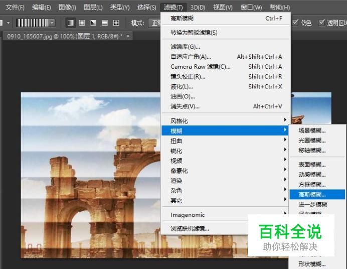The image size is (347, 269).
Task: Choose 方框模糊... in blur submenu
Action: click(317, 184)
